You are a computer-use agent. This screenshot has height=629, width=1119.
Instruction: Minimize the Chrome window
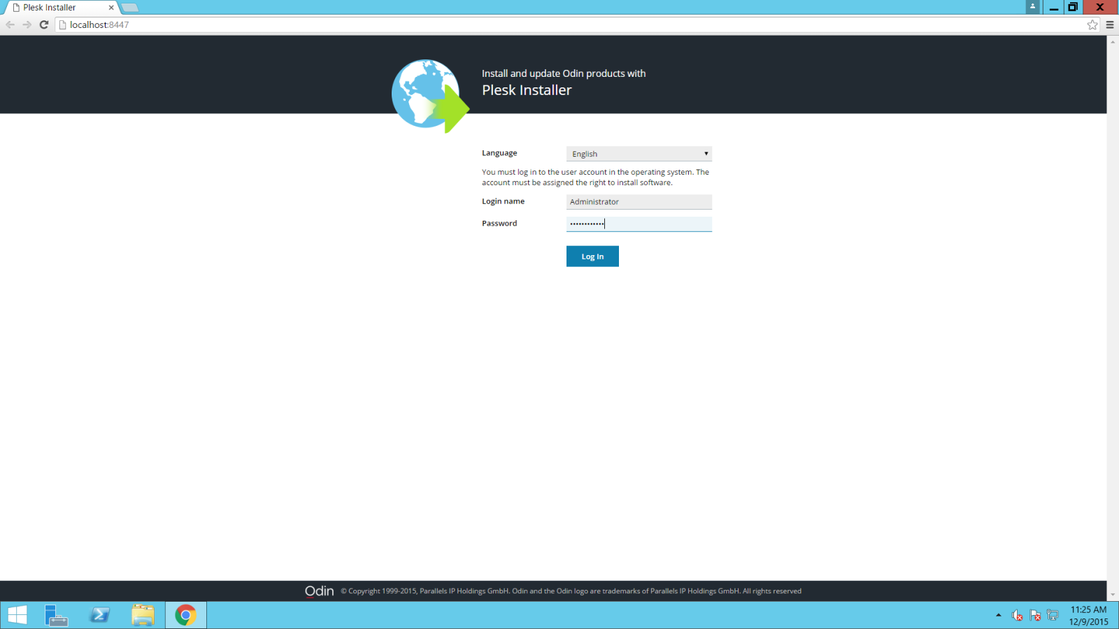[1054, 7]
